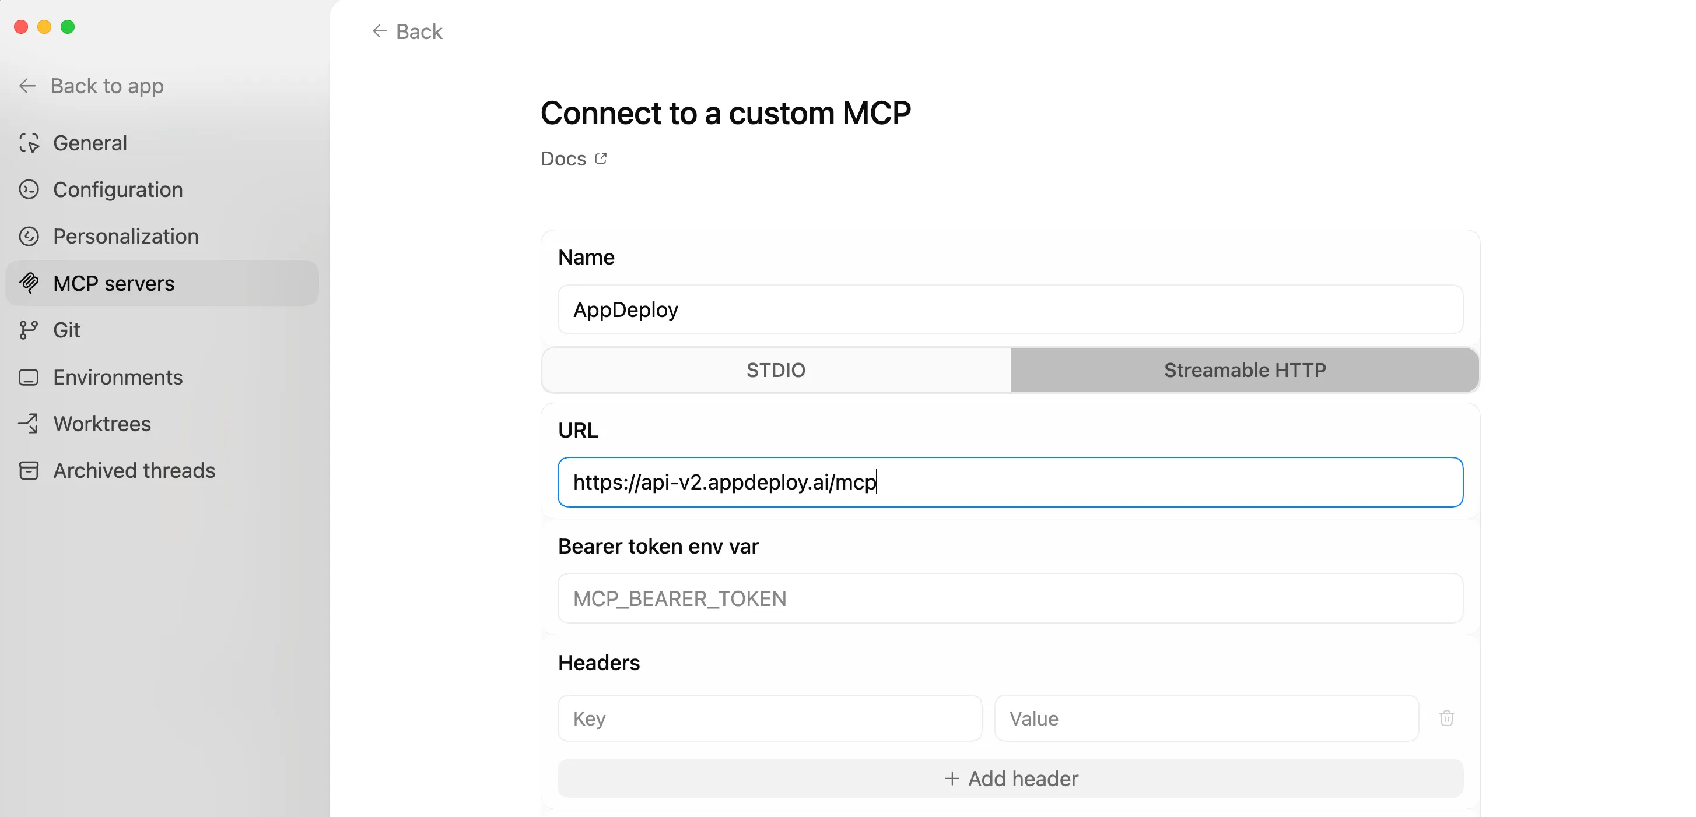Click the header Value field
The height and width of the screenshot is (817, 1696).
pos(1206,718)
